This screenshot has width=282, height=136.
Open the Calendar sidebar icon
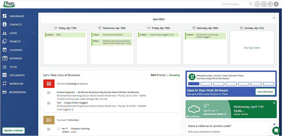pyautogui.click(x=5, y=50)
